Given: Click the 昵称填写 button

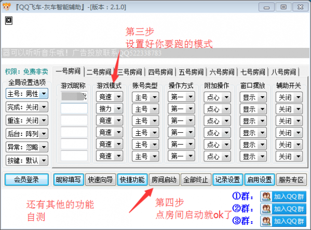Looking at the screenshot, I should pyautogui.click(x=69, y=180).
